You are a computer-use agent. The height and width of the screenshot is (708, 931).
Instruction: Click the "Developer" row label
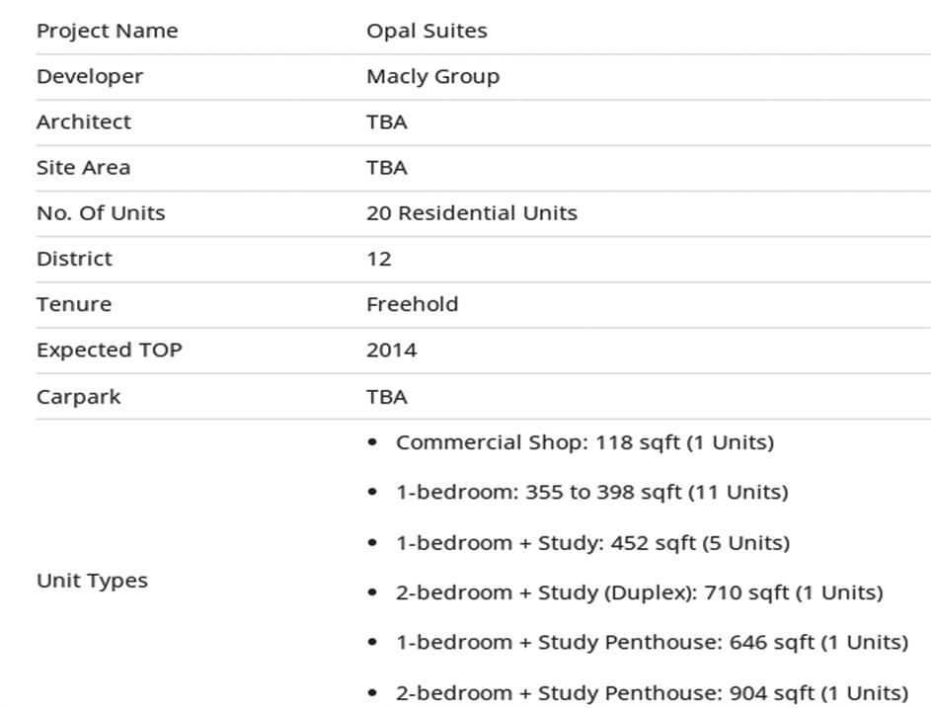pyautogui.click(x=89, y=76)
